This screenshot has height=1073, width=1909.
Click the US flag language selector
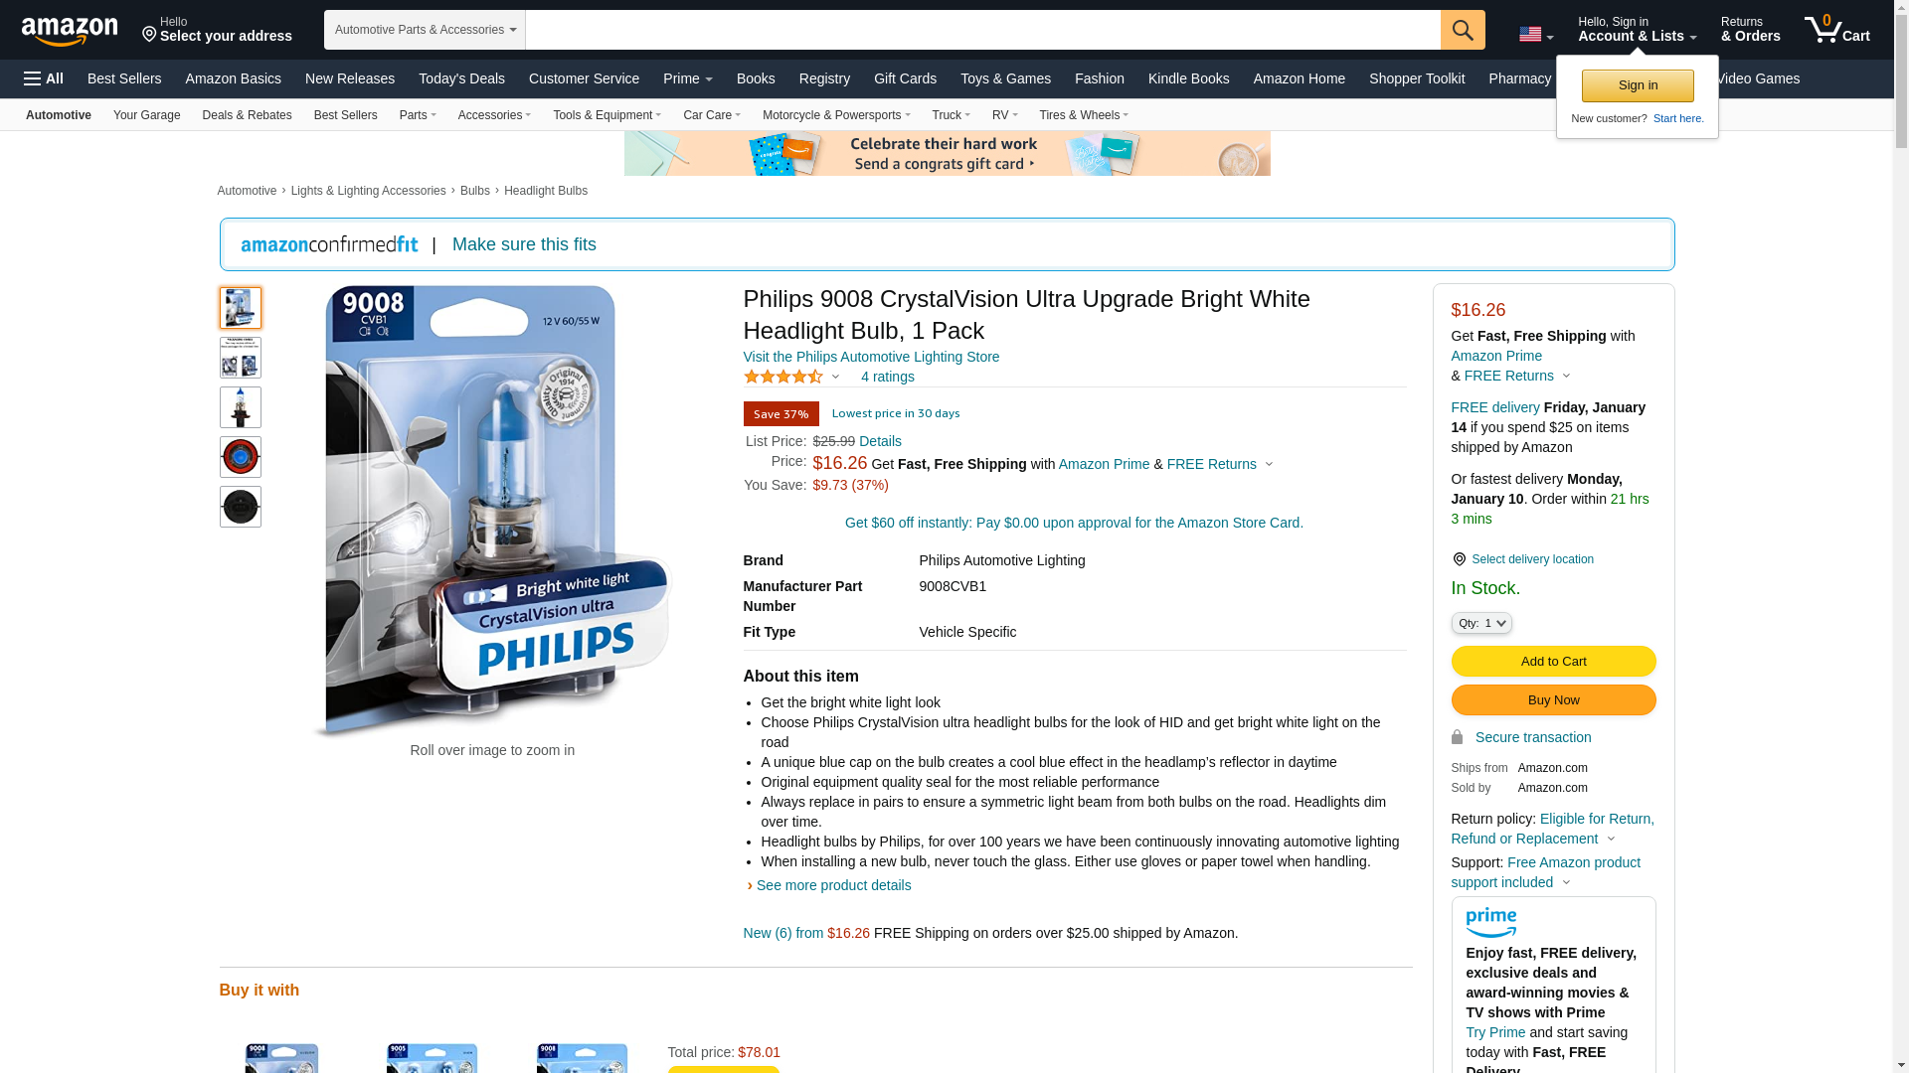pos(1535,35)
